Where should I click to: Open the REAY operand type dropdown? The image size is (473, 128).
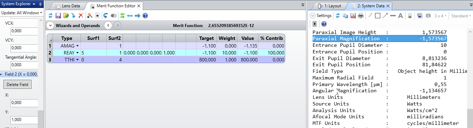coord(78,53)
